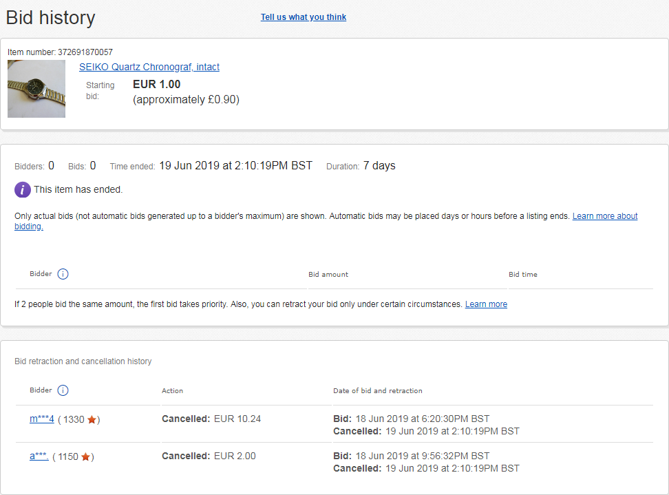
Task: Click the Cancelled EUR 10.24 entry
Action: (x=211, y=419)
